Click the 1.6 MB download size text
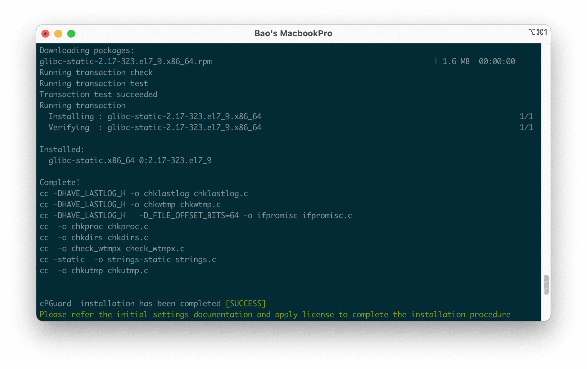 [x=456, y=61]
